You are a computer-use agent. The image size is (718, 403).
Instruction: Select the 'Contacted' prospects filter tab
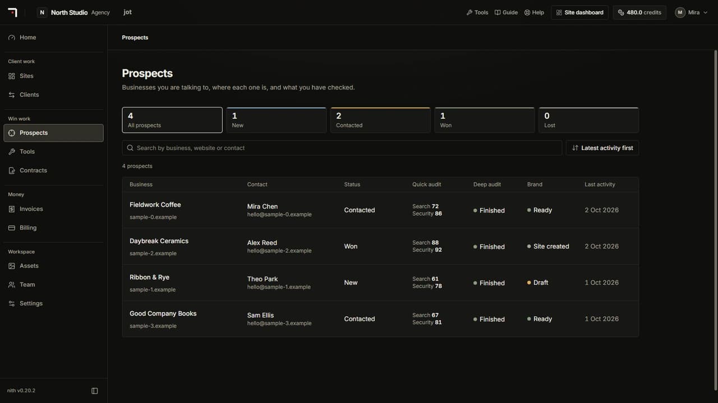click(x=380, y=120)
